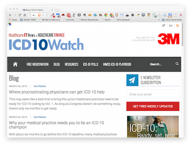
Task: Open the Evernote elephant extension icon
Action: tap(84, 15)
